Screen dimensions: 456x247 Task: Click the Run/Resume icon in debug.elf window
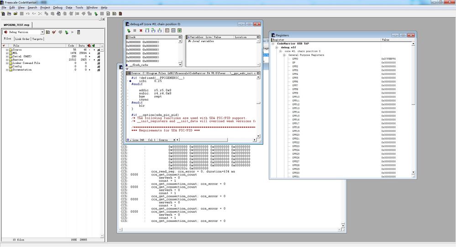coord(129,31)
